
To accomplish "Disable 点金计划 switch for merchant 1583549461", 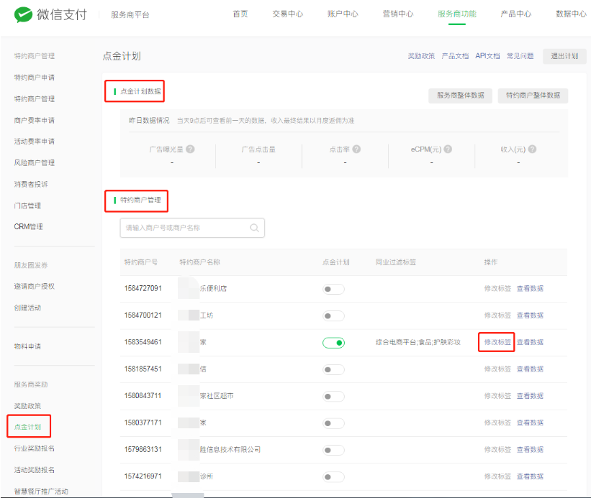I will (x=333, y=343).
